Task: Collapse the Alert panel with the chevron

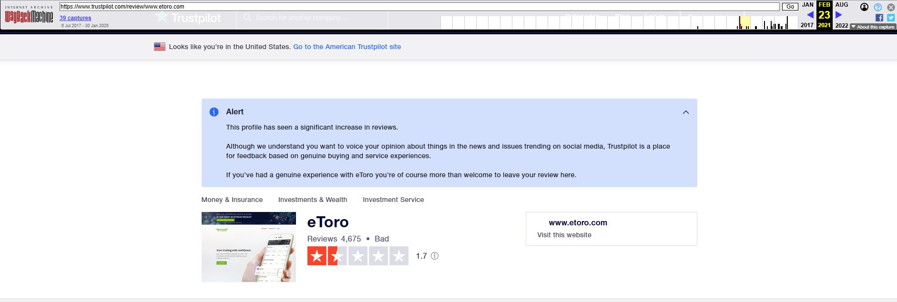Action: 686,112
